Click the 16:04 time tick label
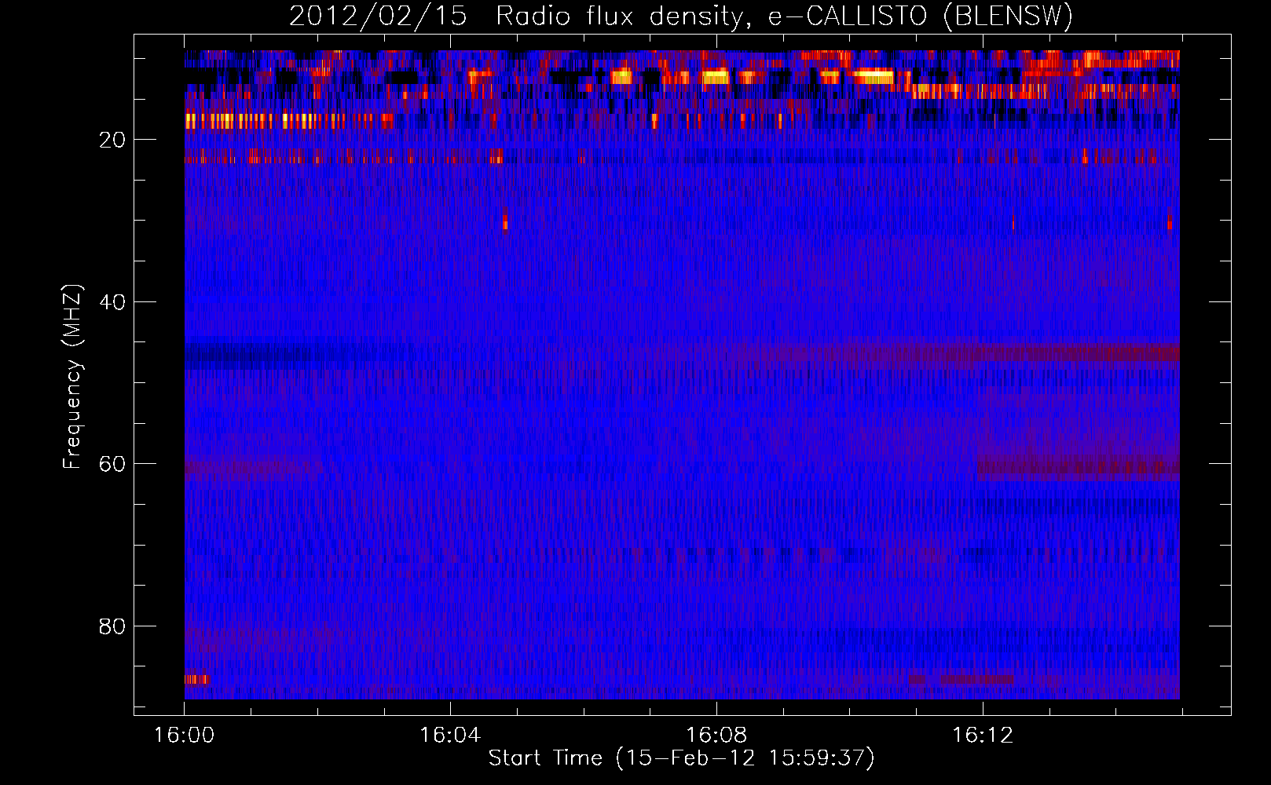 [450, 735]
